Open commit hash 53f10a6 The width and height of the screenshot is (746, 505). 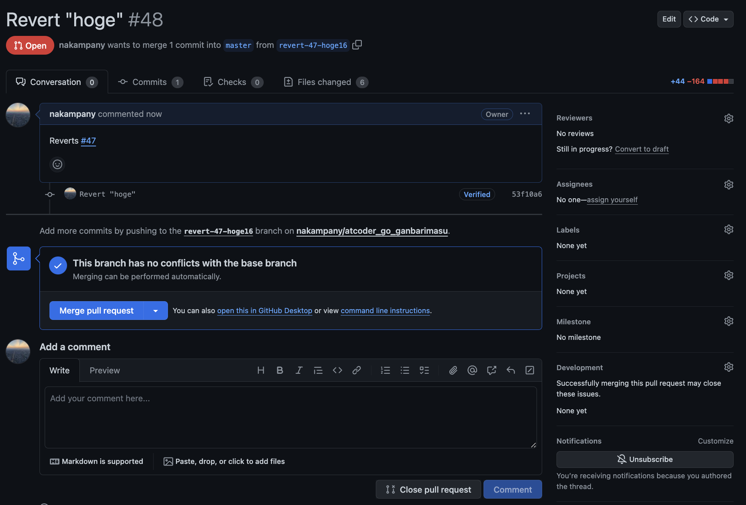527,194
